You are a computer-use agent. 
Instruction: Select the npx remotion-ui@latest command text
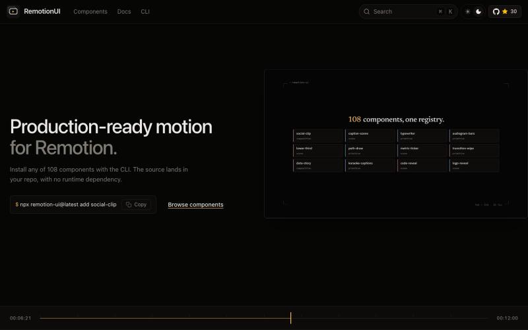tap(68, 205)
